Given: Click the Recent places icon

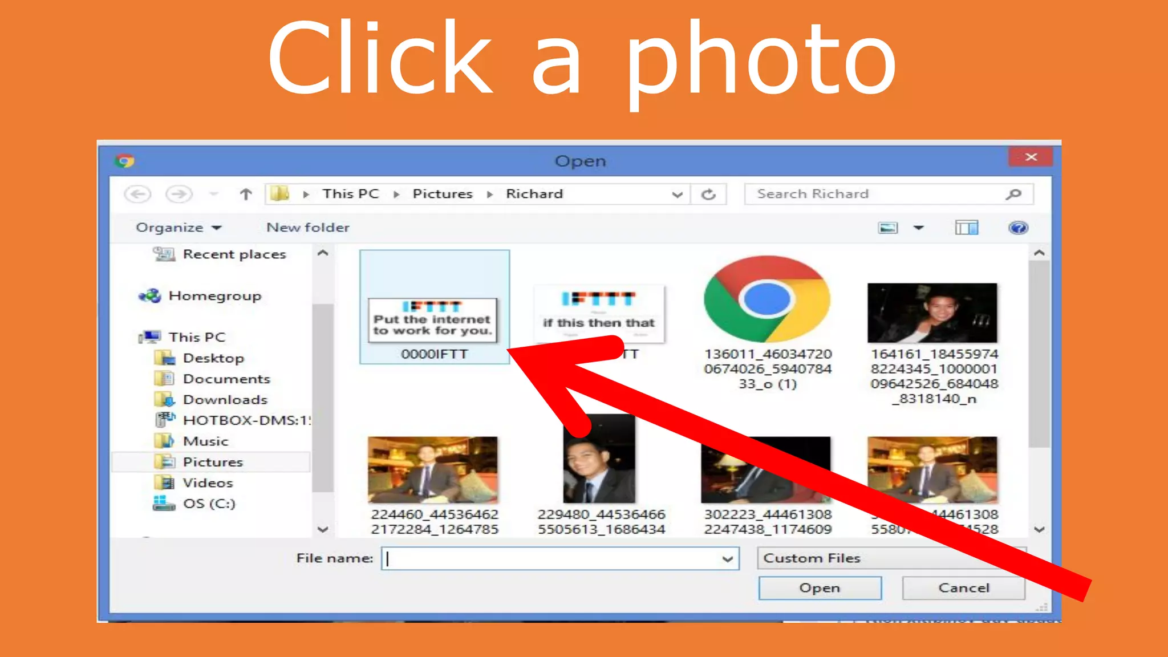Looking at the screenshot, I should (164, 254).
